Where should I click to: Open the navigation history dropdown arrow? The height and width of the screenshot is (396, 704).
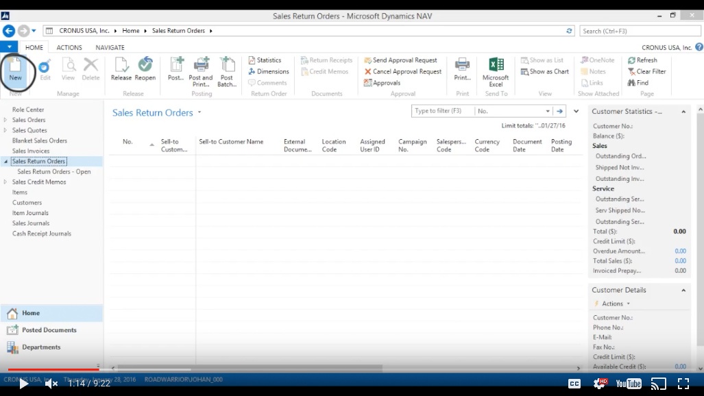pyautogui.click(x=34, y=31)
